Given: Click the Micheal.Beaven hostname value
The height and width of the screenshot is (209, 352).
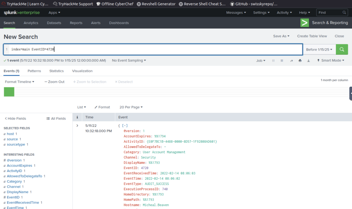Looking at the screenshot, I should pyautogui.click(x=156, y=205).
